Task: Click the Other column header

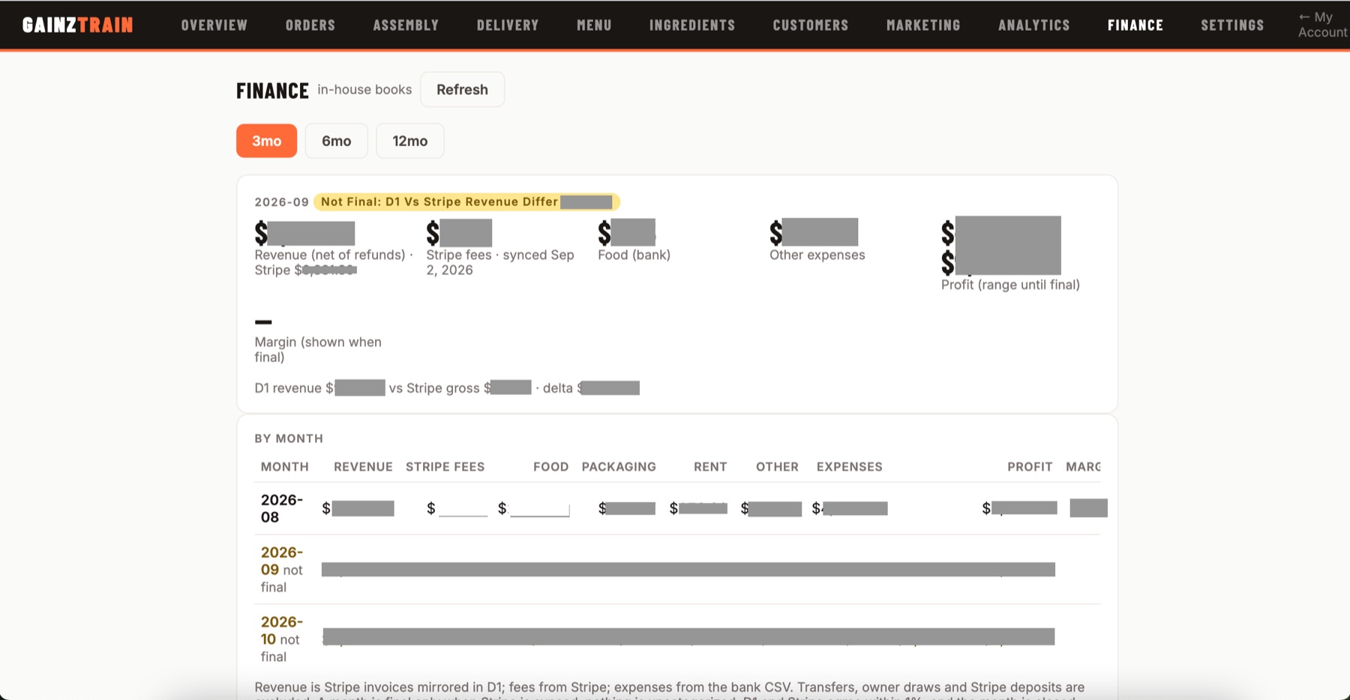Action: 777,466
